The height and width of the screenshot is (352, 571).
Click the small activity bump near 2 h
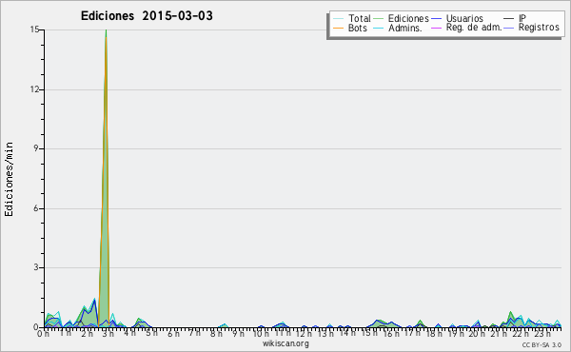tap(88, 316)
